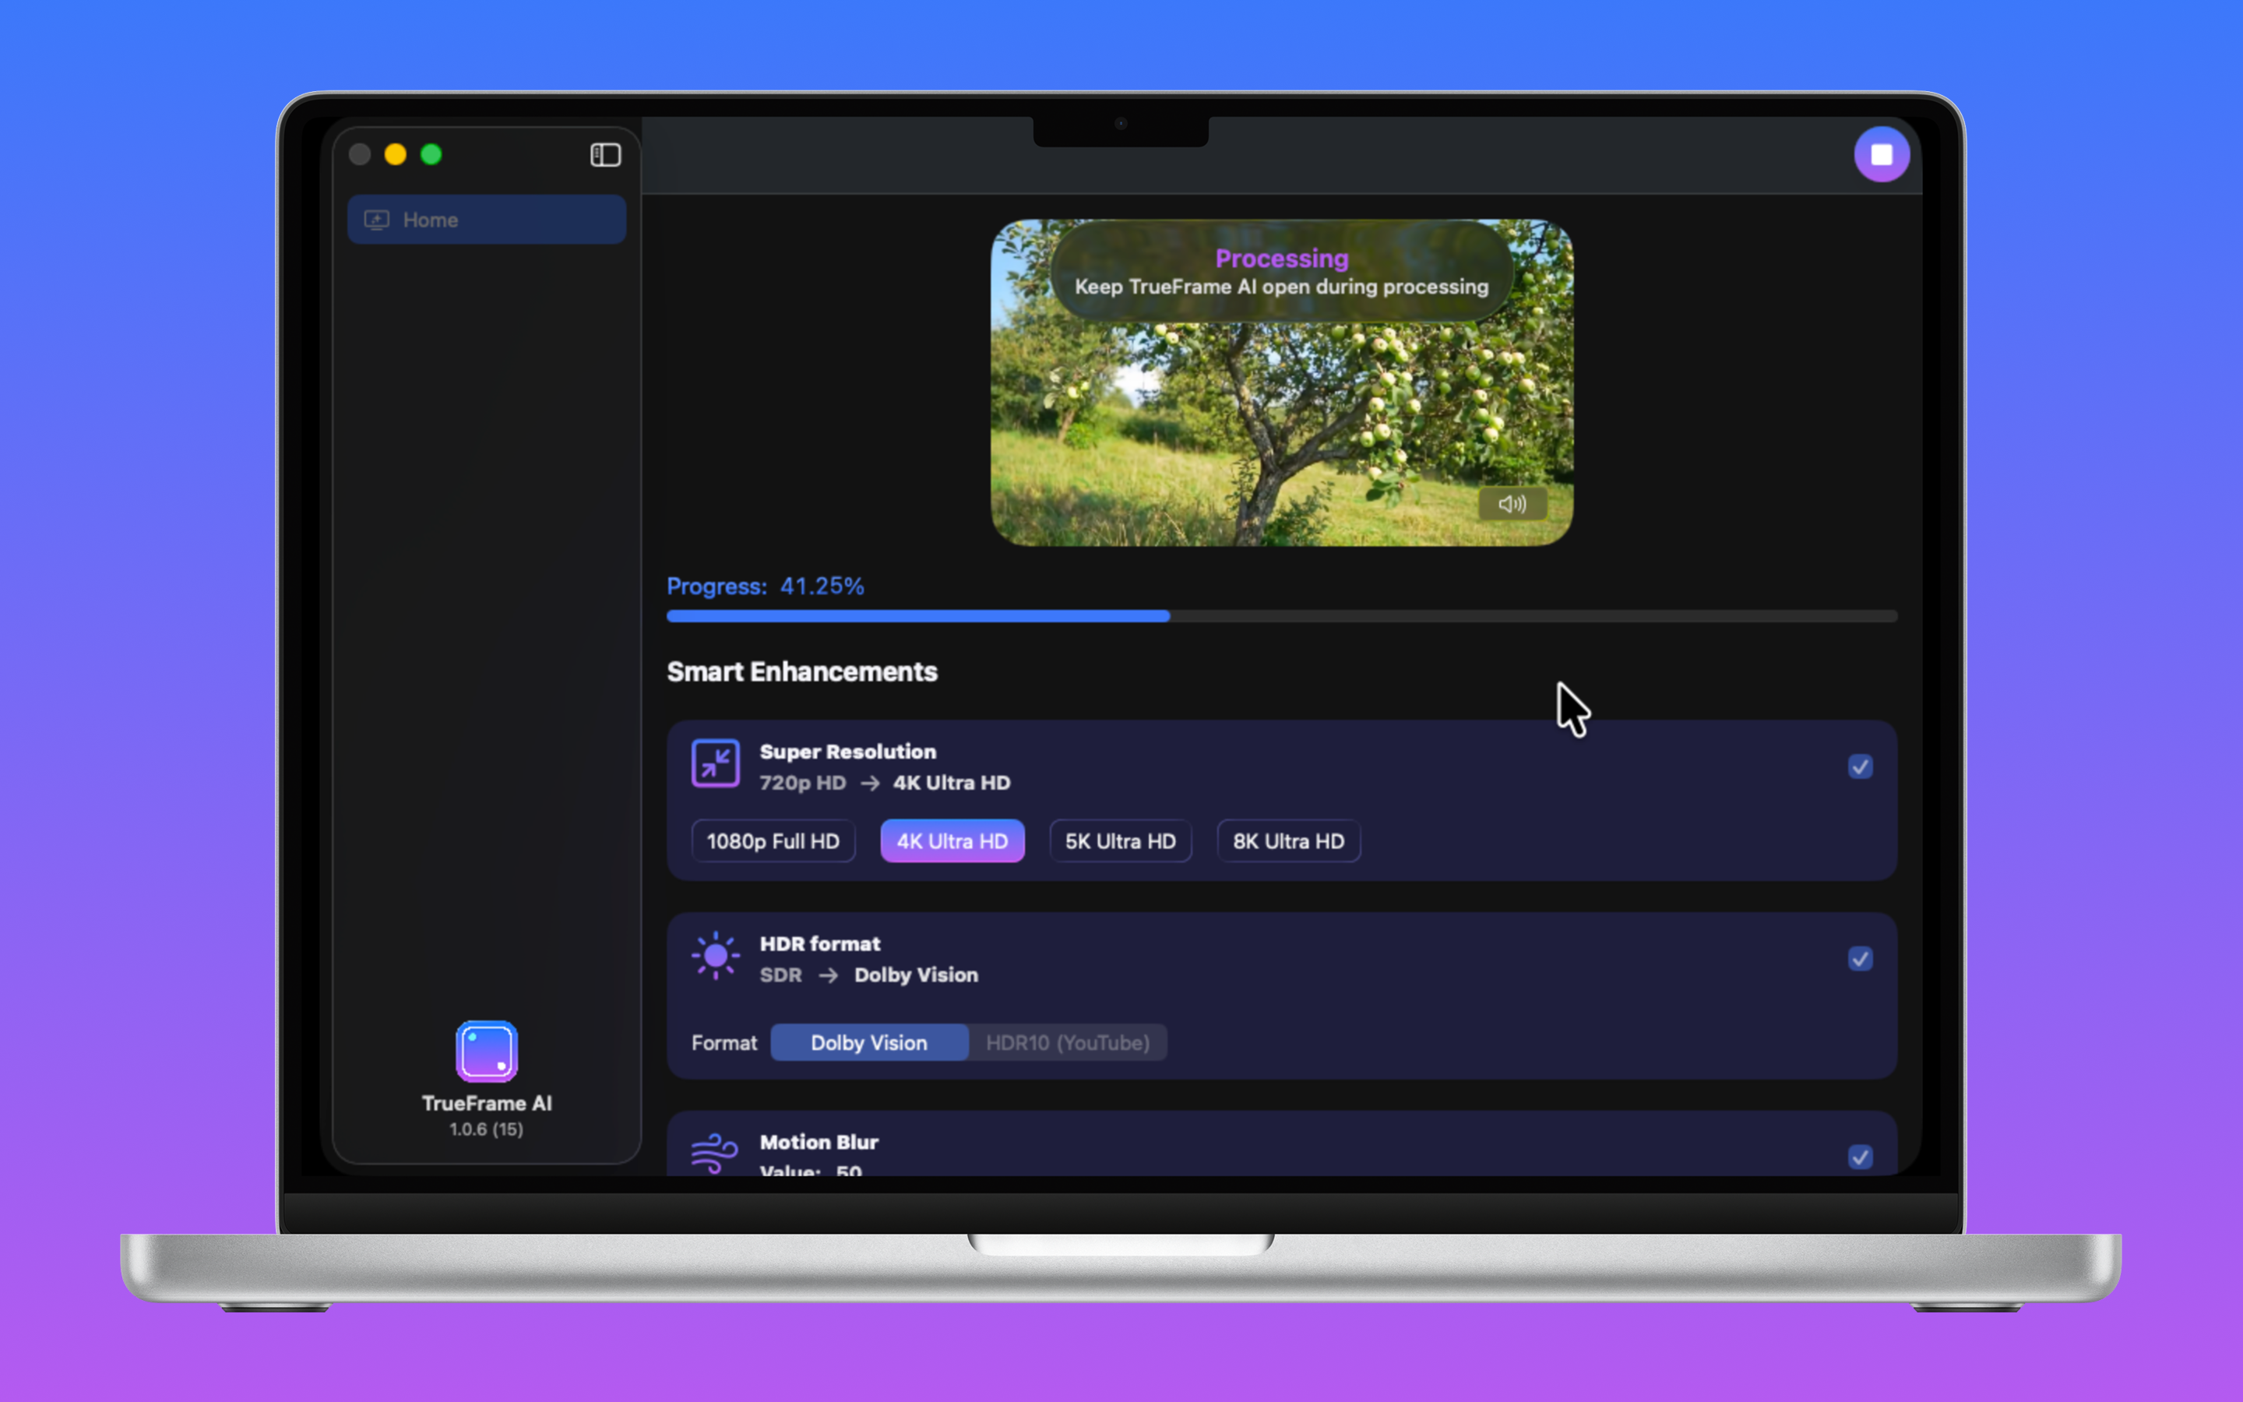Image resolution: width=2243 pixels, height=1402 pixels.
Task: Click the TrueFrame AI name label
Action: pos(487,1104)
